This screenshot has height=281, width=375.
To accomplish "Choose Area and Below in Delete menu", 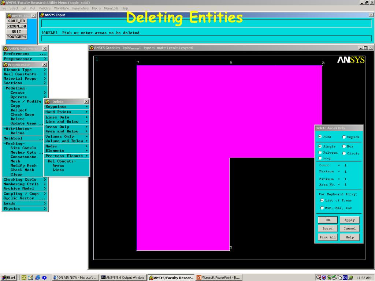I will pos(67,131).
